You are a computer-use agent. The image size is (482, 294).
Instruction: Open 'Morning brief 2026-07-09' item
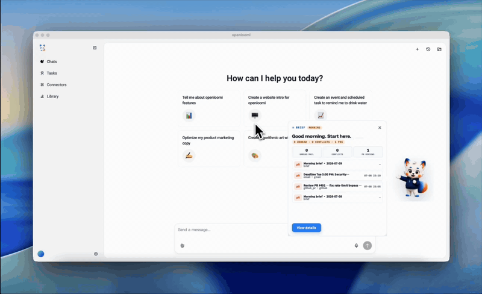[x=337, y=164]
